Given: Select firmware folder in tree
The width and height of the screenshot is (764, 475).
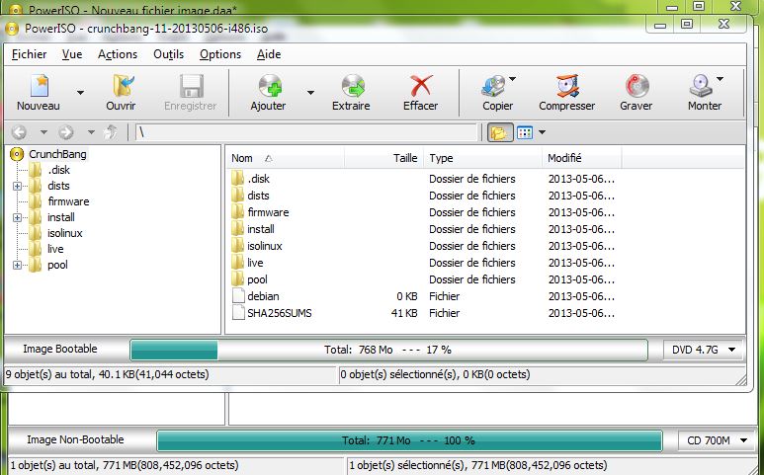Looking at the screenshot, I should pos(68,201).
